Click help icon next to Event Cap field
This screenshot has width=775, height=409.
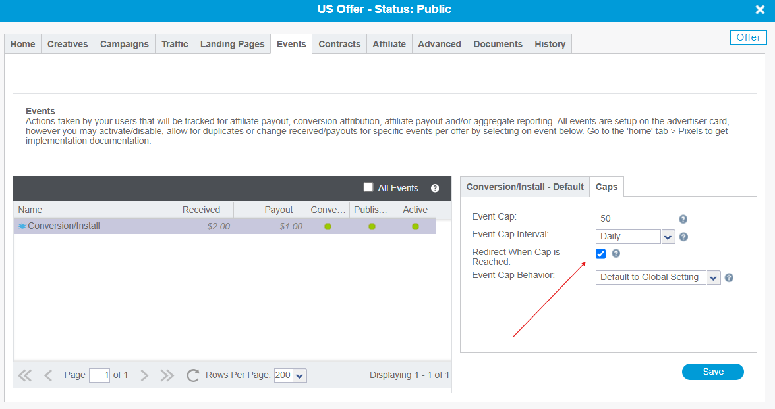point(683,220)
